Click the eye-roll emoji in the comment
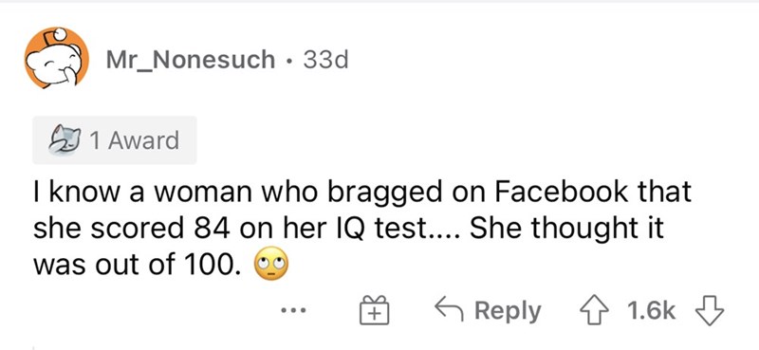The height and width of the screenshot is (350, 759). (271, 266)
